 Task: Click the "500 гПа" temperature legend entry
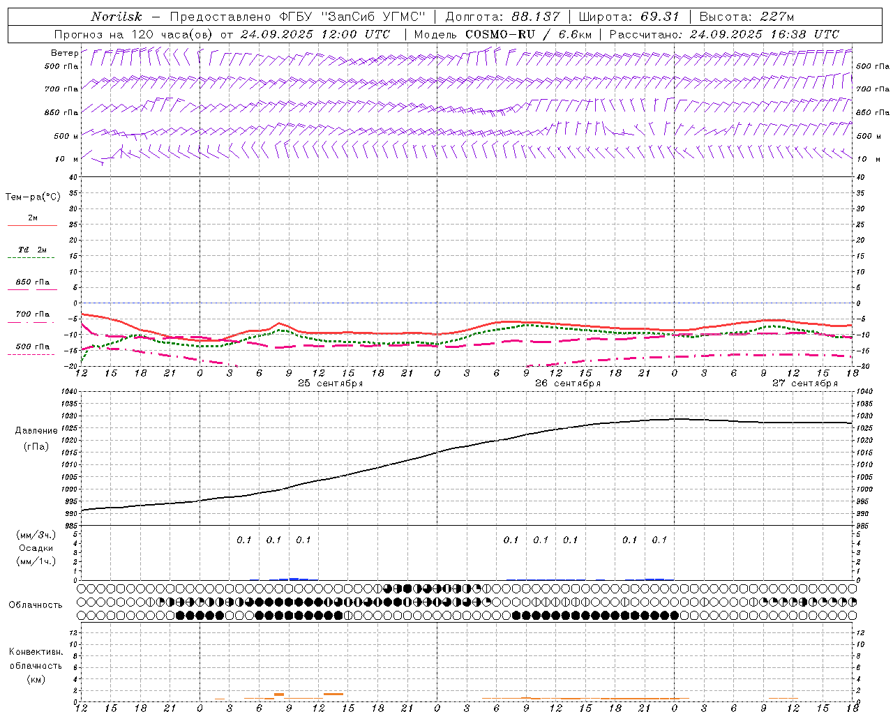point(33,347)
